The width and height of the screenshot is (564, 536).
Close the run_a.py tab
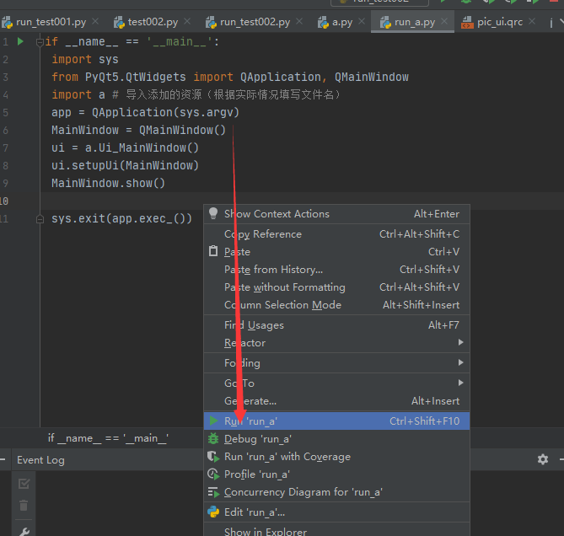point(444,22)
